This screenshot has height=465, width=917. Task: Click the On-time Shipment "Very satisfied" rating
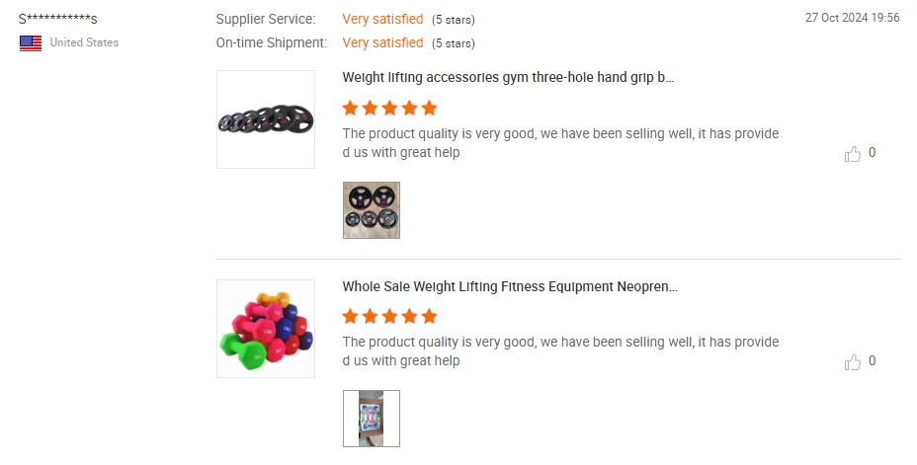382,43
